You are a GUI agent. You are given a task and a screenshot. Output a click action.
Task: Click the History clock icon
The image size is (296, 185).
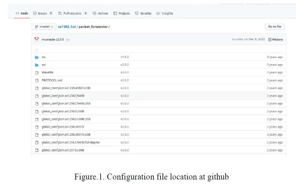click(270, 40)
